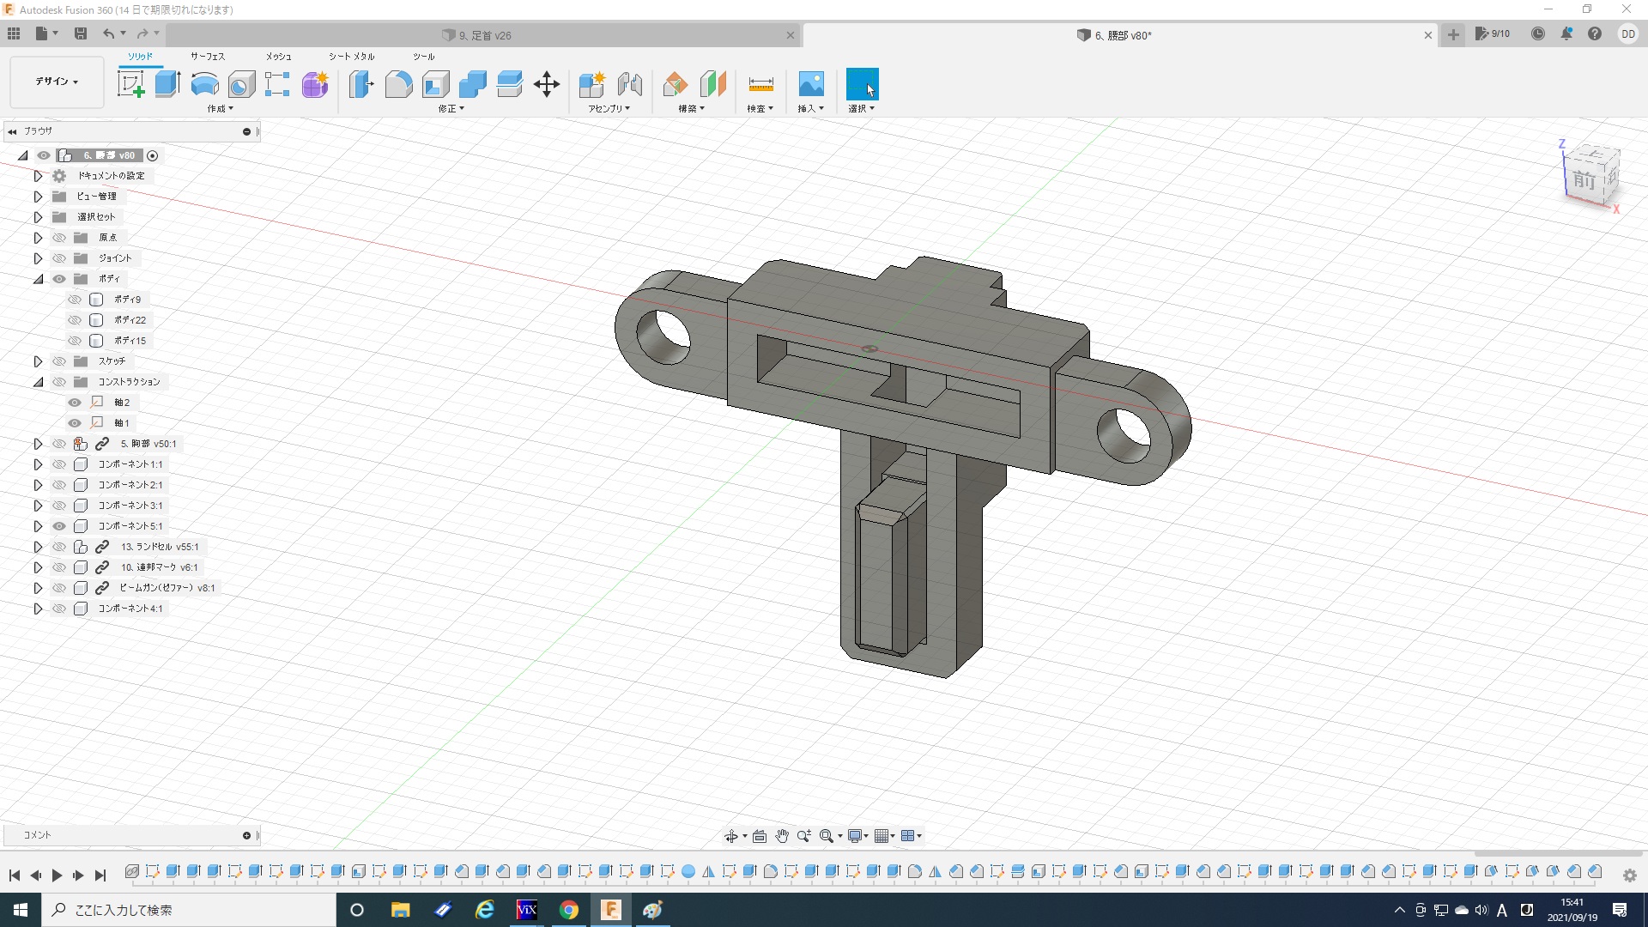
Task: Click the Create Sketch tool icon
Action: point(130,84)
